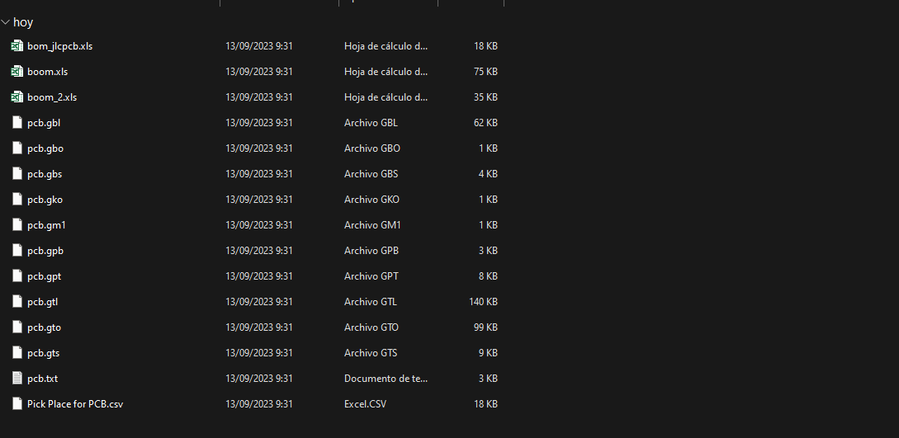Select the Pick Place for PCB.csv icon
This screenshot has width=899, height=438.
17,404
